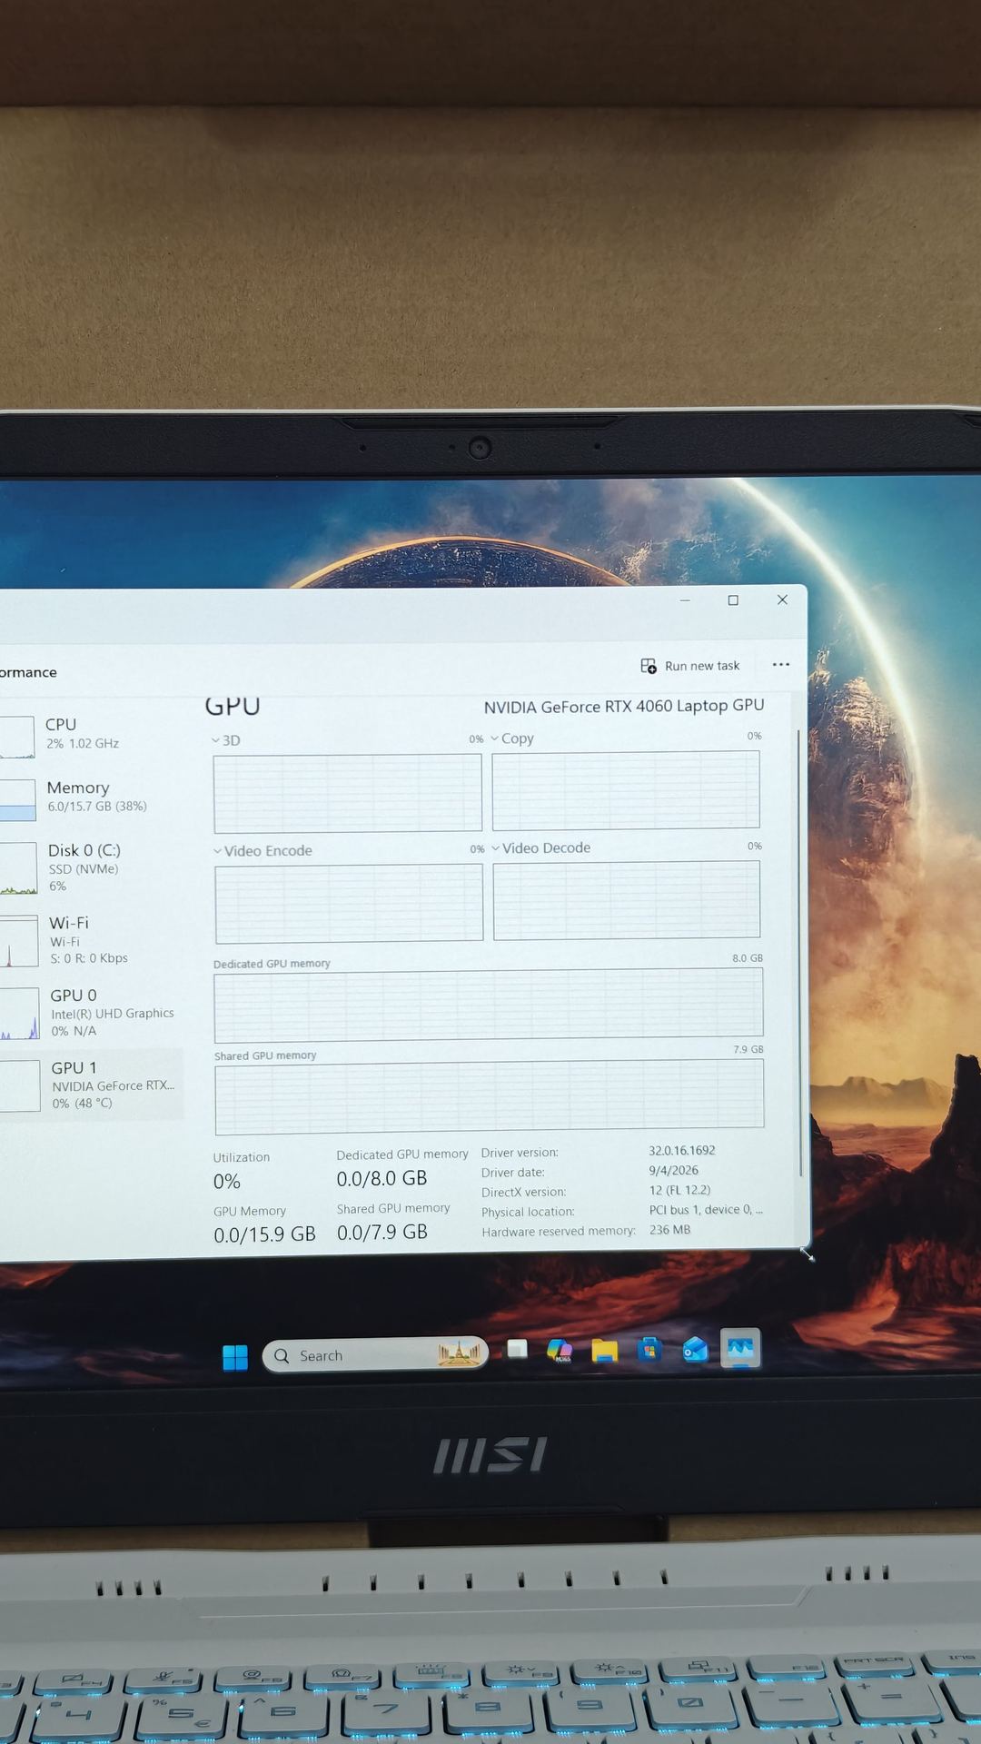
Task: Open Microsoft Store from the taskbar
Action: 649,1350
